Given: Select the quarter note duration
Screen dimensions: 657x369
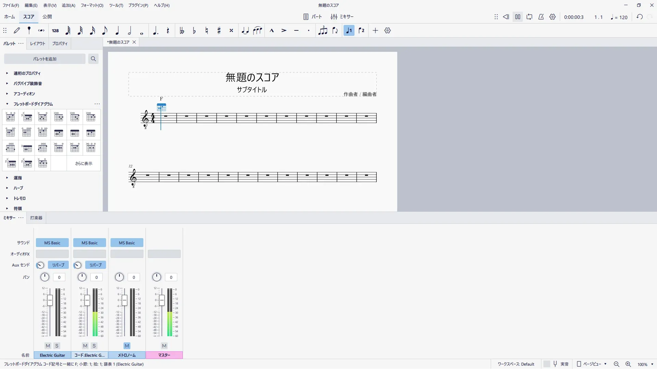Looking at the screenshot, I should click(x=117, y=31).
